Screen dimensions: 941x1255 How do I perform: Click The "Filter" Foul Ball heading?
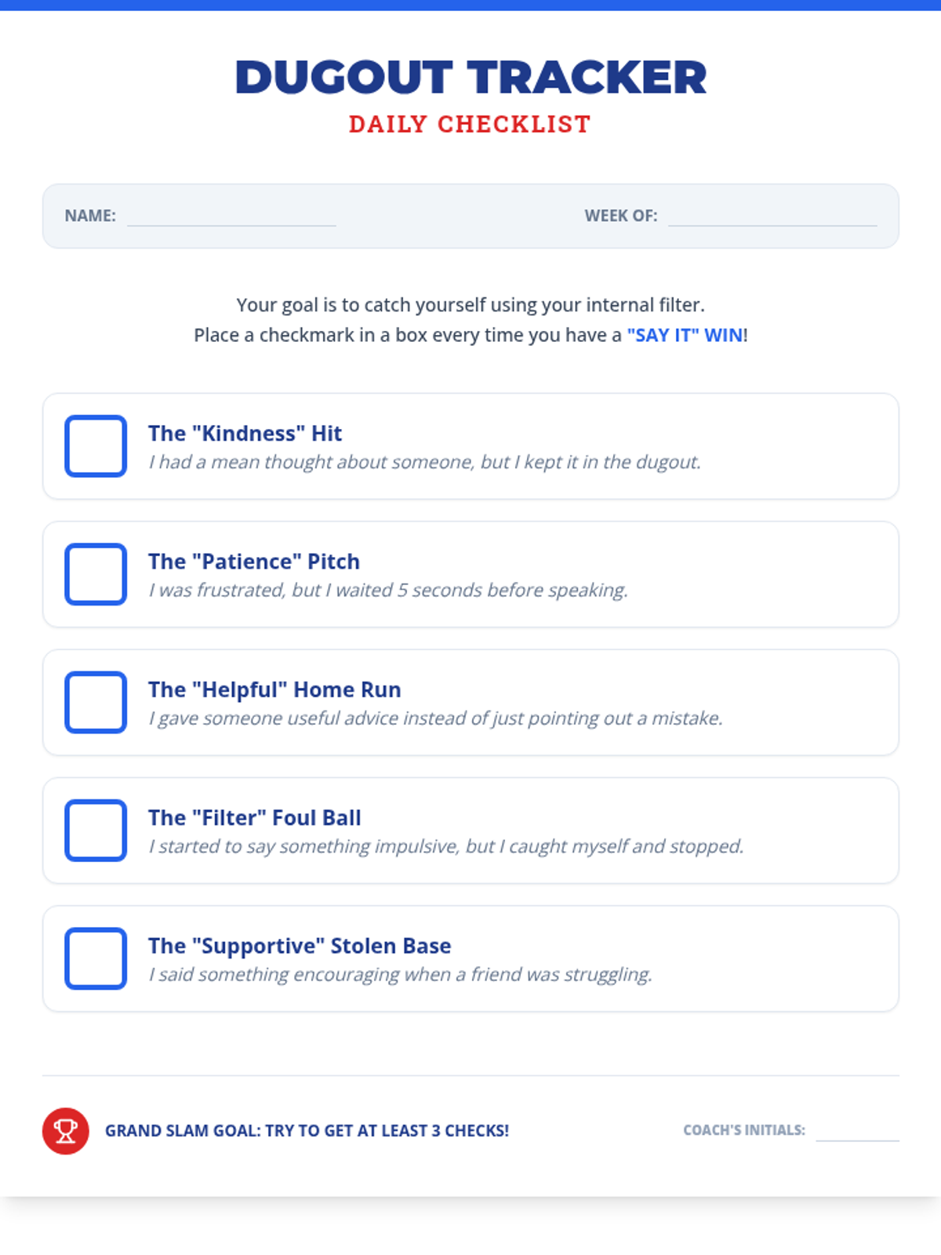click(x=255, y=817)
